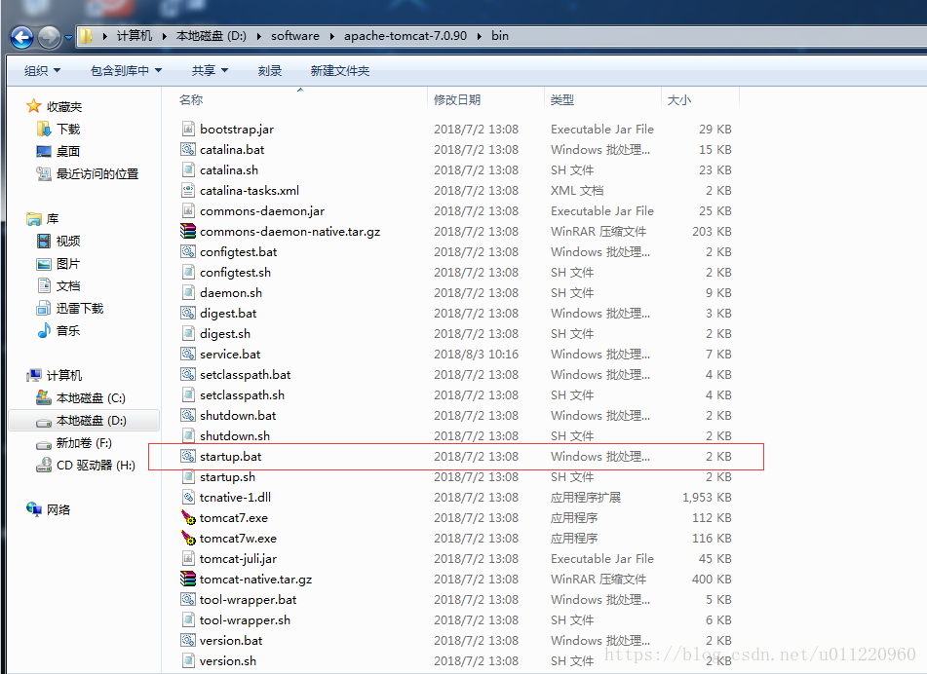Select the daemon.sh file icon
Screen dimensions: 927x674
click(x=188, y=292)
